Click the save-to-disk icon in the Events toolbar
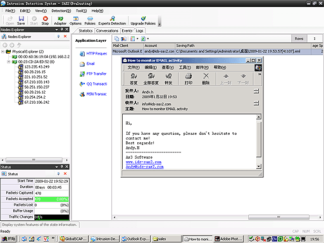 pos(123,39)
